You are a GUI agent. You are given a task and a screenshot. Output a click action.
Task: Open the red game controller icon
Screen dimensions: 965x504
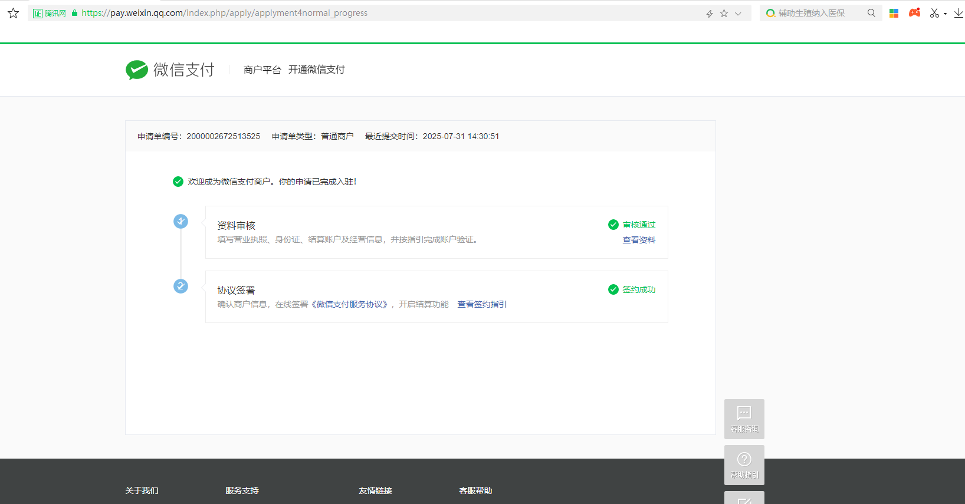click(x=915, y=12)
